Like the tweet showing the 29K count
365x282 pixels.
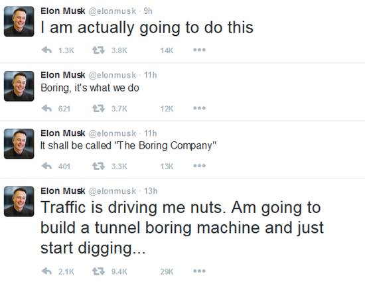[x=167, y=271]
